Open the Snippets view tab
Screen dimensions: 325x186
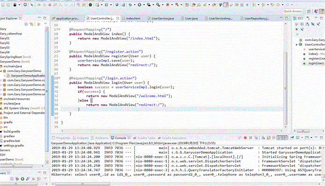[81, 138]
